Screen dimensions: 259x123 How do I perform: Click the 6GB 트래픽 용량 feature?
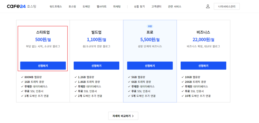[x=139, y=82]
